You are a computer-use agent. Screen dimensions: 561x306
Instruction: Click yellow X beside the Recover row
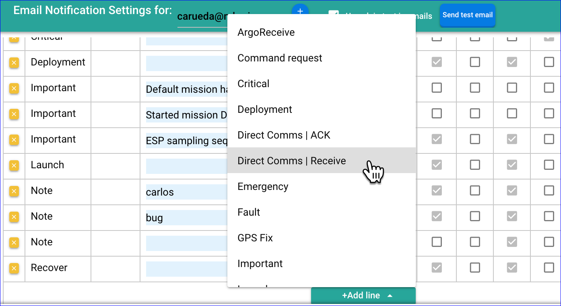pyautogui.click(x=14, y=268)
